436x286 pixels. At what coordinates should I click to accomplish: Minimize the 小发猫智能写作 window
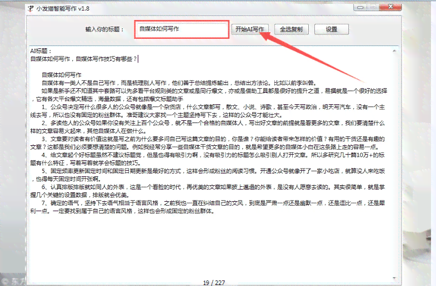point(360,7)
